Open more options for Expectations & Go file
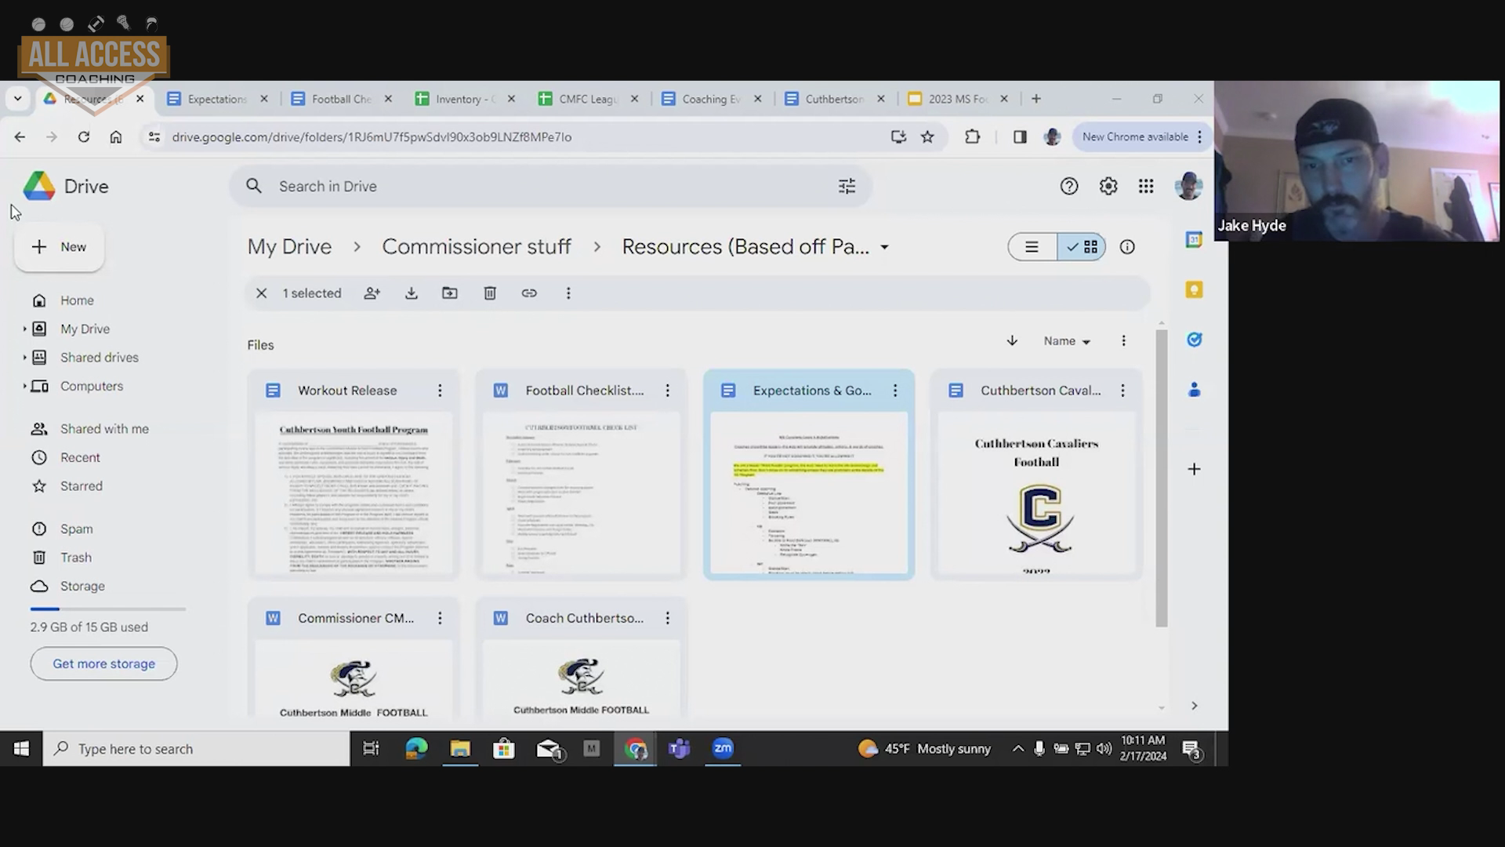1505x847 pixels. point(895,391)
